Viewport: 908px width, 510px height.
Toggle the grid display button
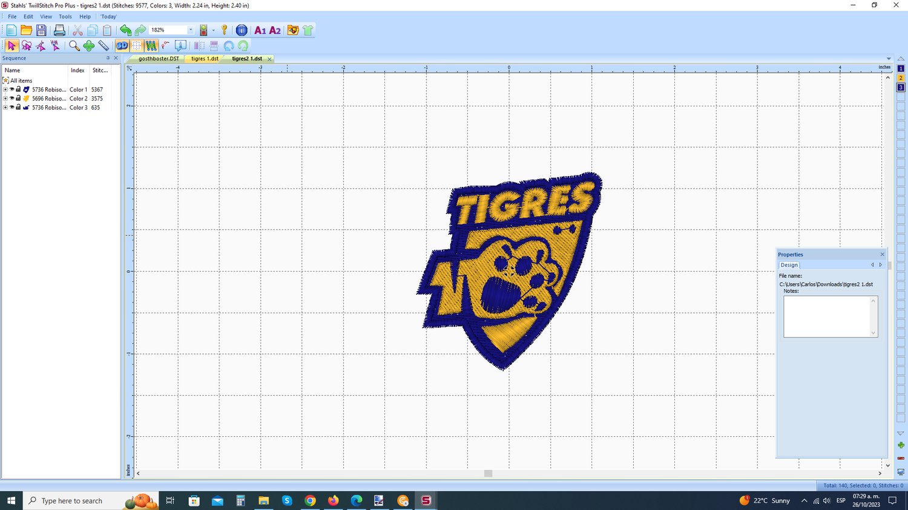point(137,45)
